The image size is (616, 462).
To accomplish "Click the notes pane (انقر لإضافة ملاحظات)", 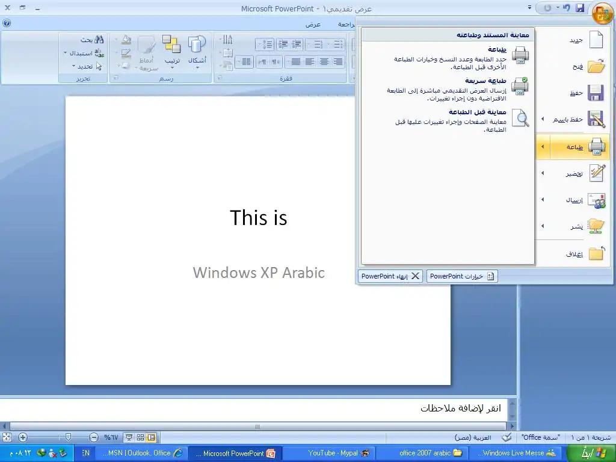I will (x=253, y=408).
